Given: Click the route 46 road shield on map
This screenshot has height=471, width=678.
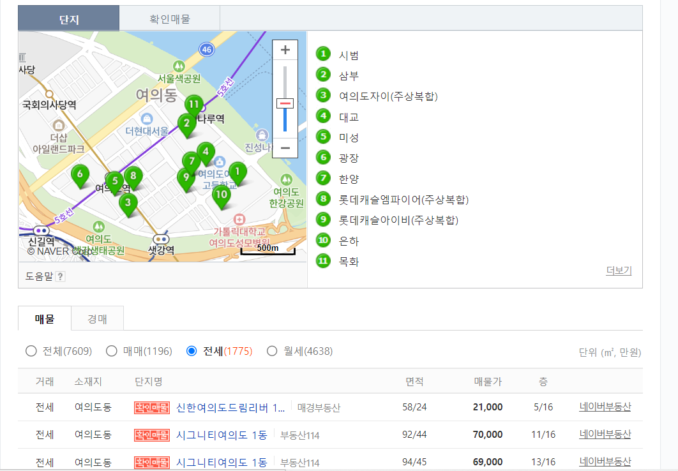Looking at the screenshot, I should click(x=207, y=49).
